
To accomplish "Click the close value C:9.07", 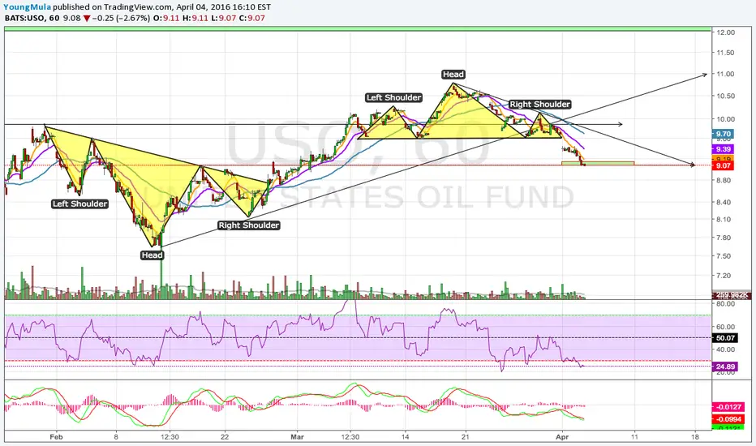I will [252, 19].
